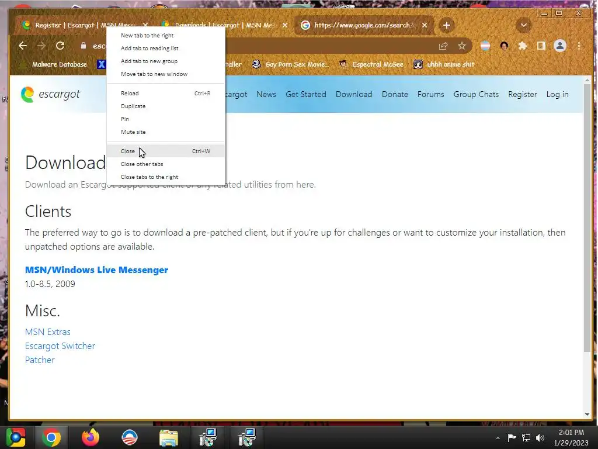Open the network tray icon
Screen dimensions: 598x449
526,438
